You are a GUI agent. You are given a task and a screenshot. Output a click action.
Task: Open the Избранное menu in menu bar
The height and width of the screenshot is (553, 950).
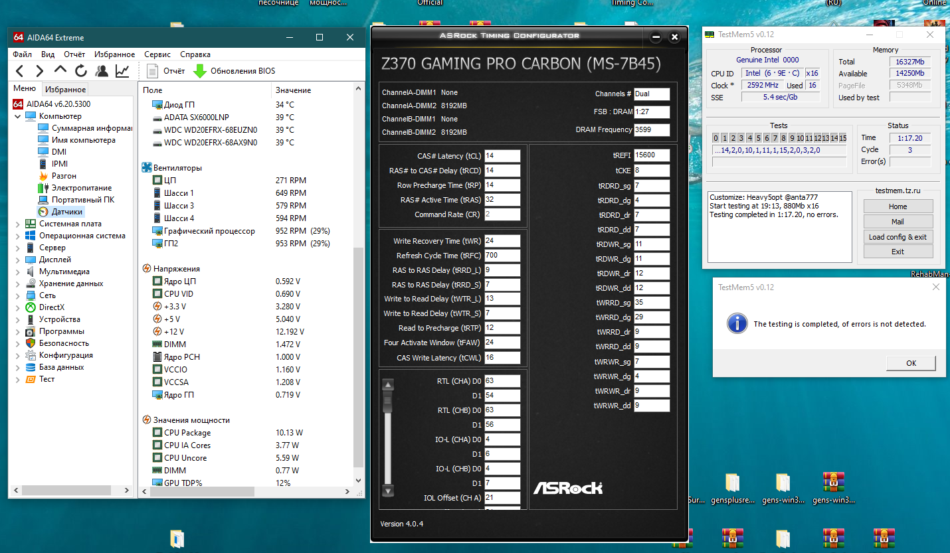point(114,54)
